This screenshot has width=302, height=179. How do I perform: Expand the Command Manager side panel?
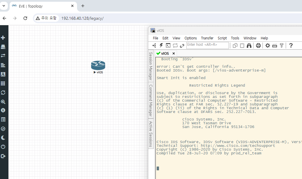(151, 100)
